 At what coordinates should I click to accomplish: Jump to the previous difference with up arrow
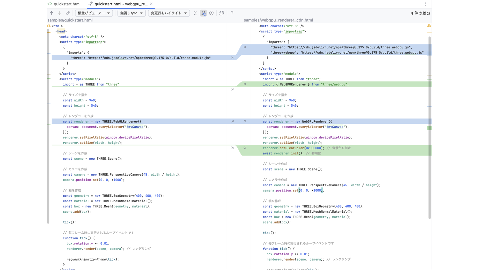tap(51, 13)
